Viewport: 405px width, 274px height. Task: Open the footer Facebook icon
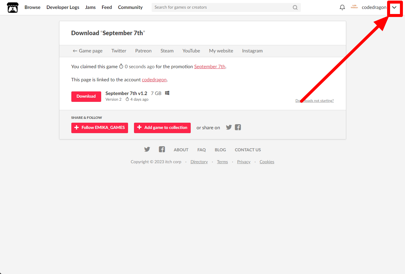[x=162, y=150]
